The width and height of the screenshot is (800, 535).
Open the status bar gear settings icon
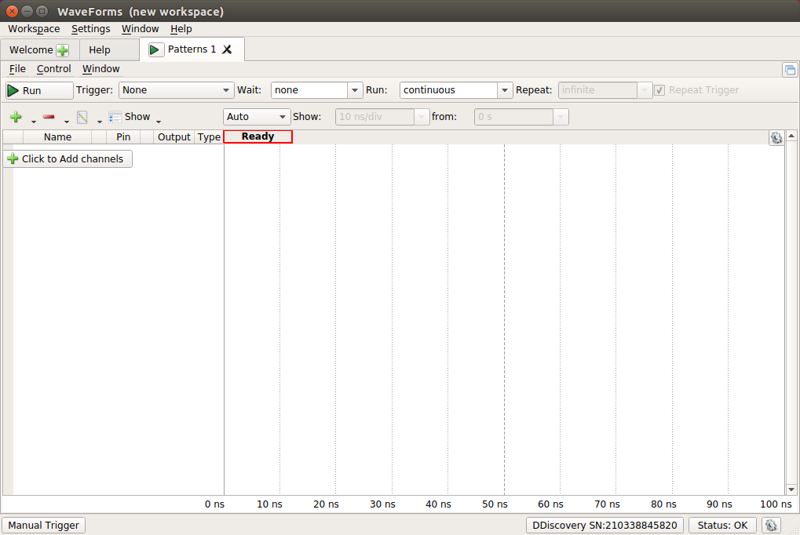(x=771, y=525)
